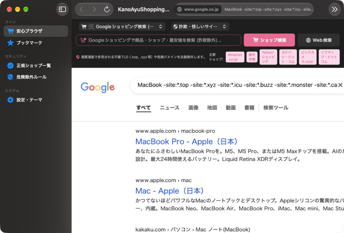Click the Mac result description snippet
Screen dimensions: 344x233
[x=240, y=205]
